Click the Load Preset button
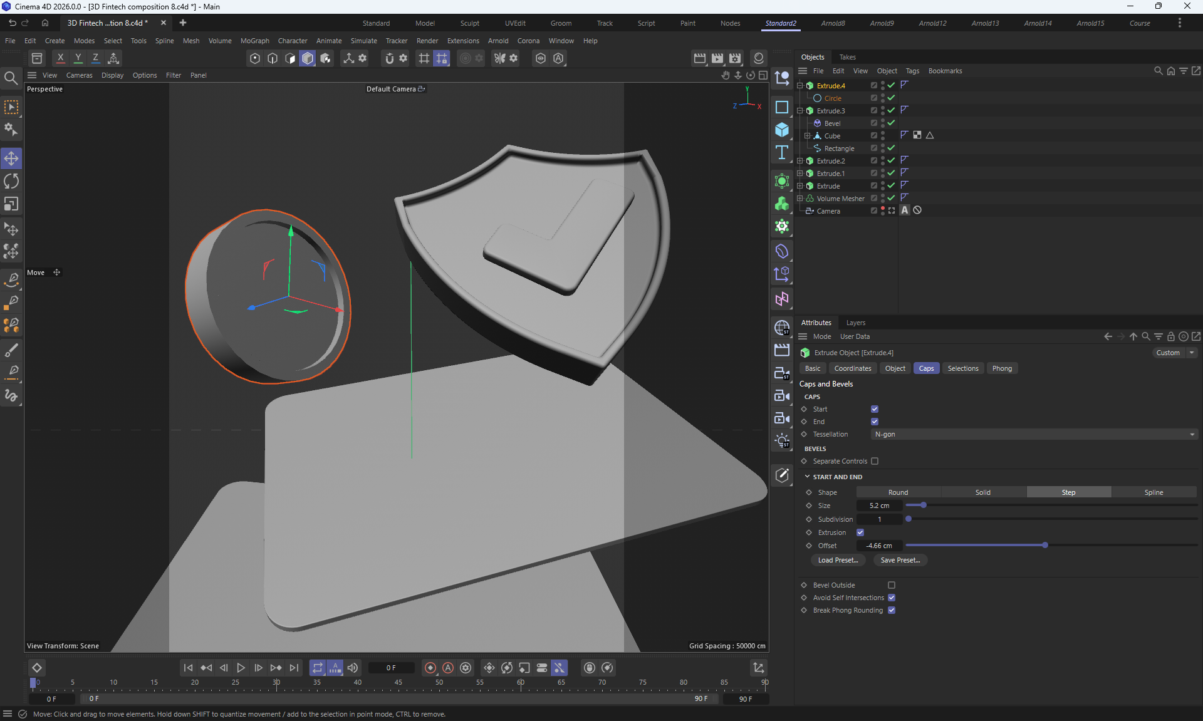 click(x=838, y=560)
